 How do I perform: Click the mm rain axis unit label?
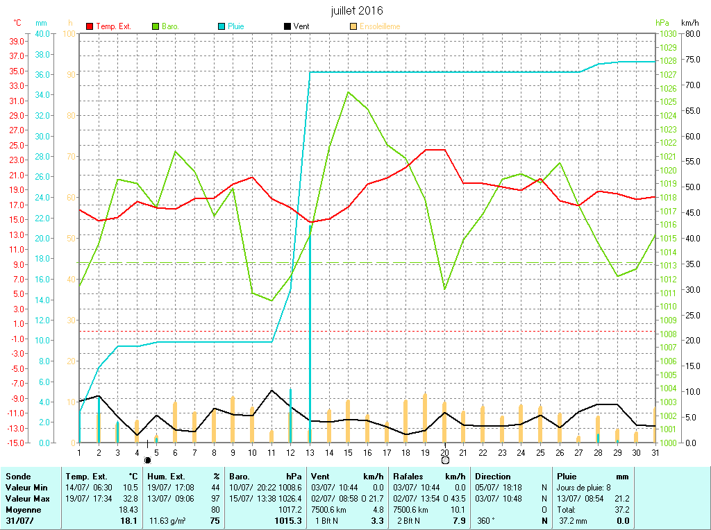point(41,23)
